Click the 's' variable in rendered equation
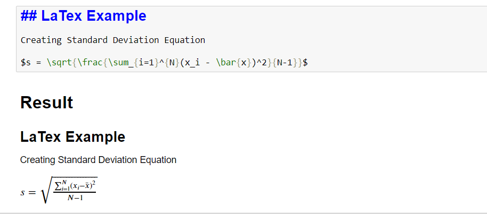 (23, 193)
